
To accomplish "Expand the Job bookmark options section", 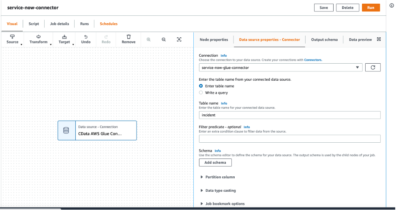I will click(x=223, y=204).
